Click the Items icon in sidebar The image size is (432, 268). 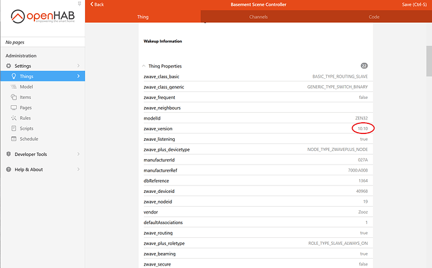tap(14, 97)
